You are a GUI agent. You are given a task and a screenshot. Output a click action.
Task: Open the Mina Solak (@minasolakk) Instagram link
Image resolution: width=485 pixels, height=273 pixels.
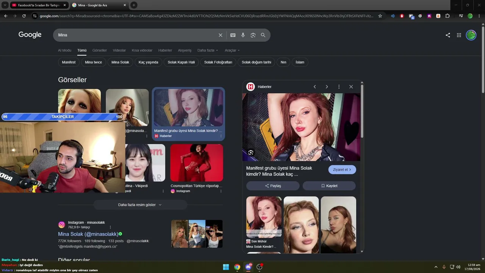[88, 234]
